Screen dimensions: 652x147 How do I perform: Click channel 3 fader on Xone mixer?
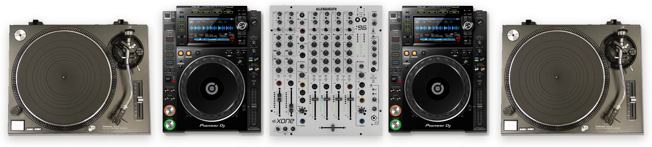coord(338,99)
